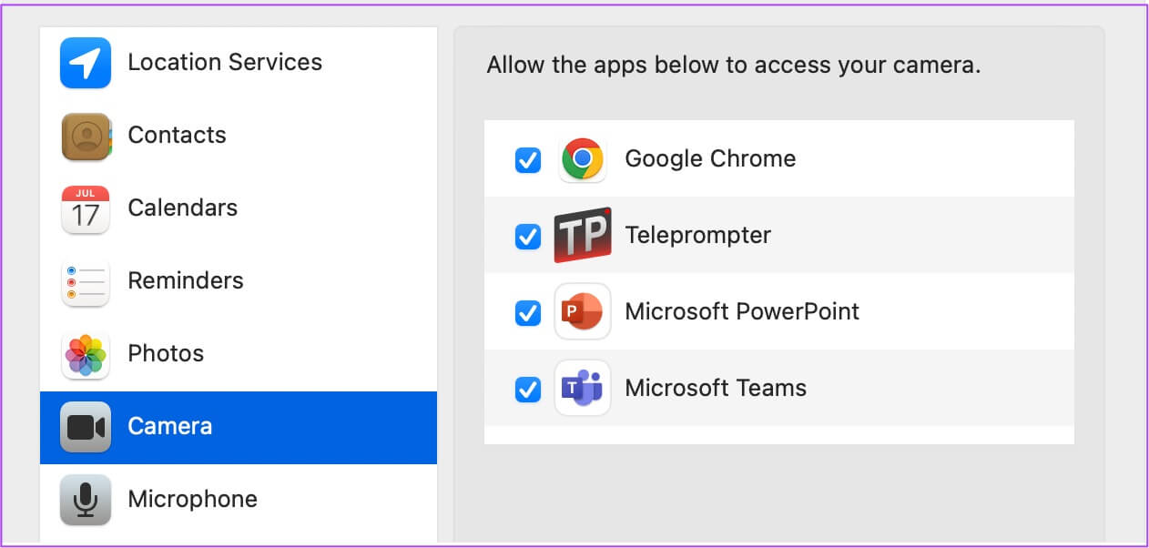This screenshot has height=548, width=1149.
Task: Open Microphone privacy settings label
Action: pos(192,499)
